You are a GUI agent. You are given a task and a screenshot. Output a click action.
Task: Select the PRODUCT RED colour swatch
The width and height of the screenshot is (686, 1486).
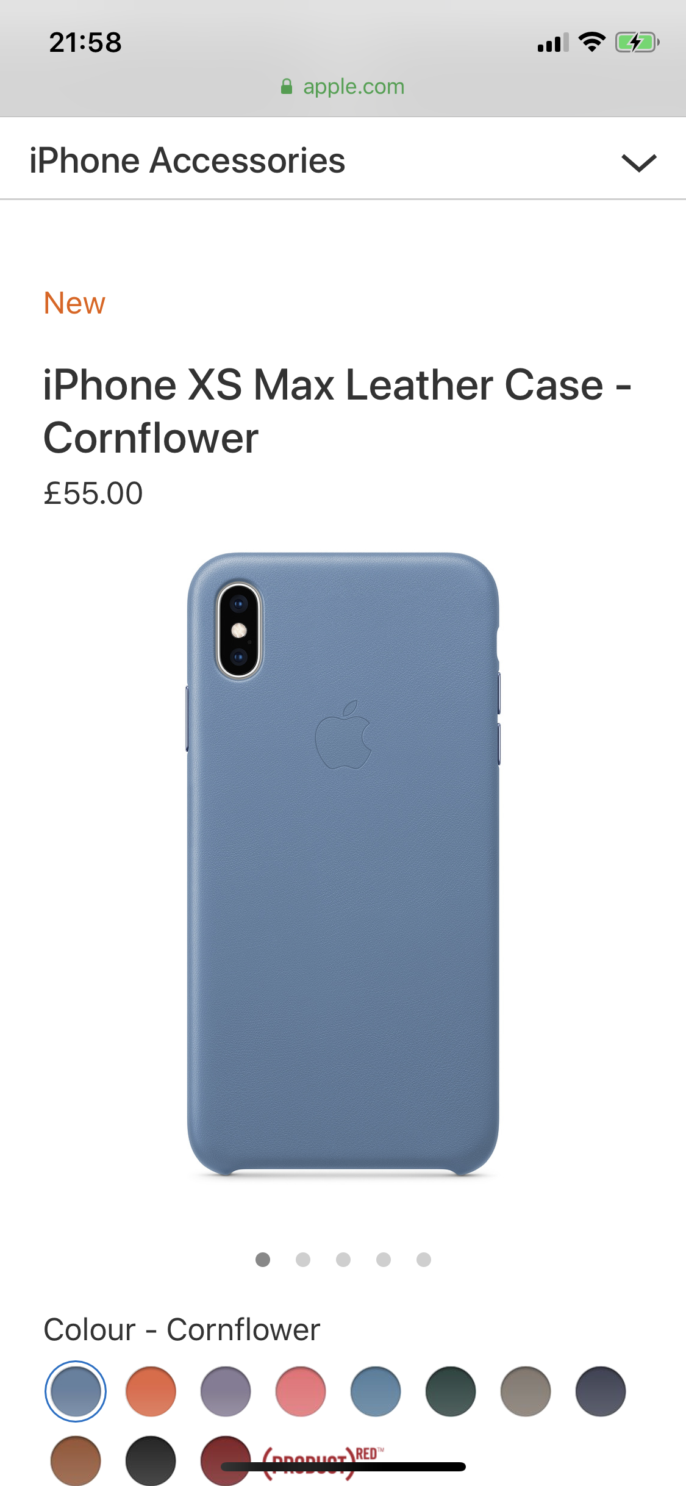click(x=226, y=1460)
